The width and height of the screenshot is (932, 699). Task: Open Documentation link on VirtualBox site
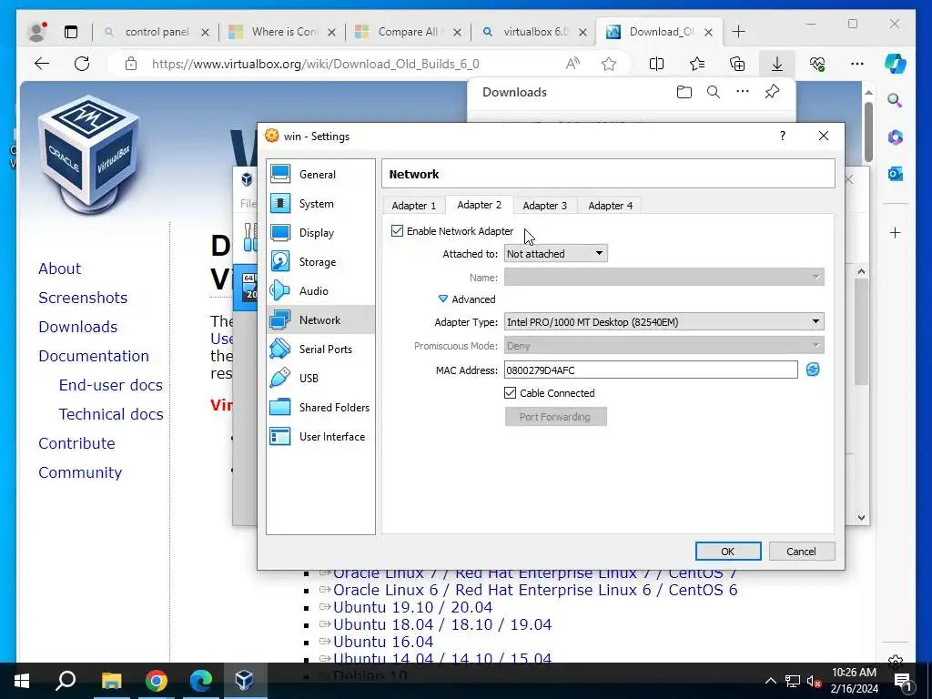click(94, 356)
